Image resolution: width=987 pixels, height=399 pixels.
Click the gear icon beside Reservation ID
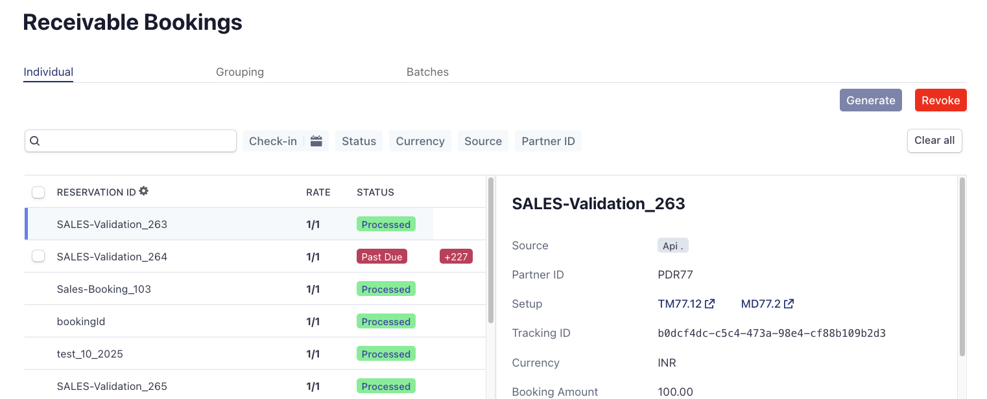point(144,191)
